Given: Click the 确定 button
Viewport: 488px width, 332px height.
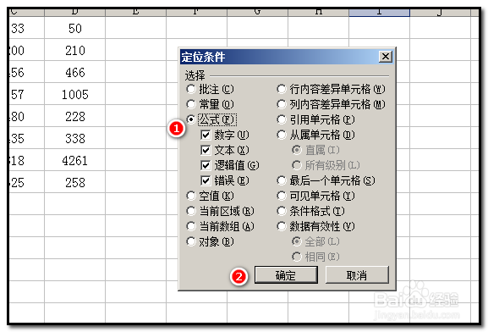Looking at the screenshot, I should point(286,275).
